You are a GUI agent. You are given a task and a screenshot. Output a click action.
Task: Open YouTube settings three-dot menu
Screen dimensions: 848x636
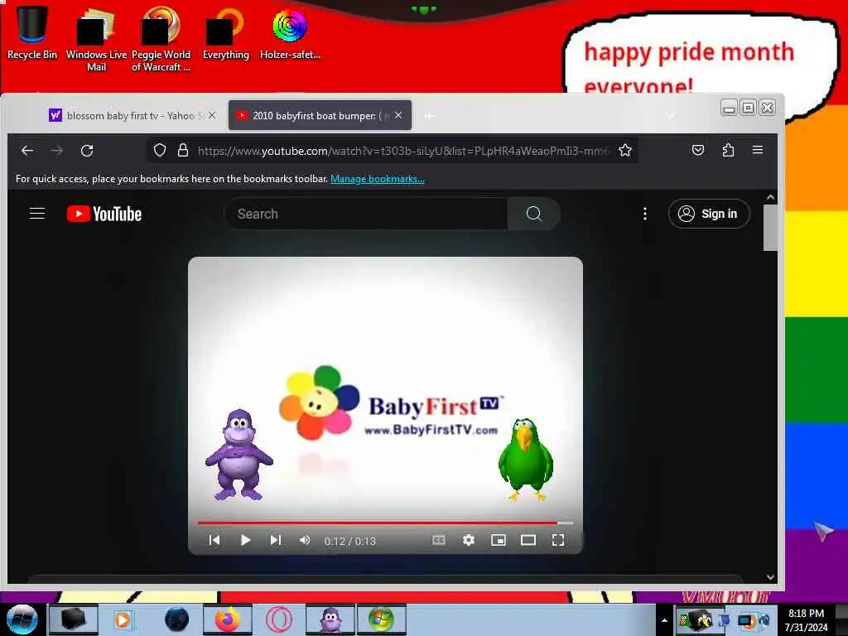pos(644,214)
